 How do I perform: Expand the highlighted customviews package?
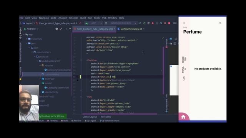[40, 74]
